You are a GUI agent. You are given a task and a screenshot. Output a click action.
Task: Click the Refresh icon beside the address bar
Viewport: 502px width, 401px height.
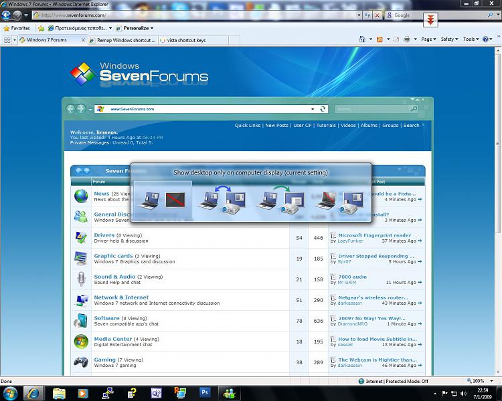pos(367,15)
